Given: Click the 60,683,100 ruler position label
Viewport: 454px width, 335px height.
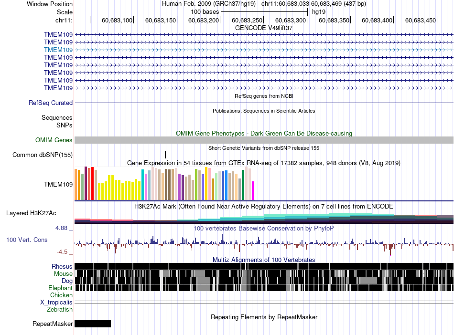Looking at the screenshot, I should pos(117,20).
